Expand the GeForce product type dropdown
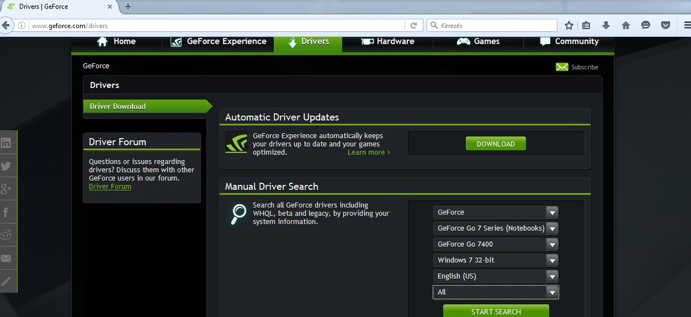The width and height of the screenshot is (691, 317). click(496, 212)
